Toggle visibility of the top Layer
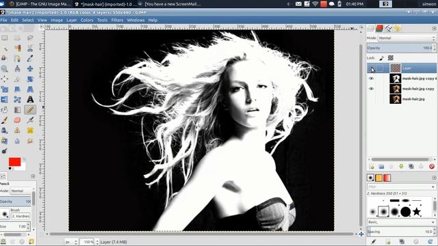Viewport: 438px width, 246px height. (x=371, y=68)
